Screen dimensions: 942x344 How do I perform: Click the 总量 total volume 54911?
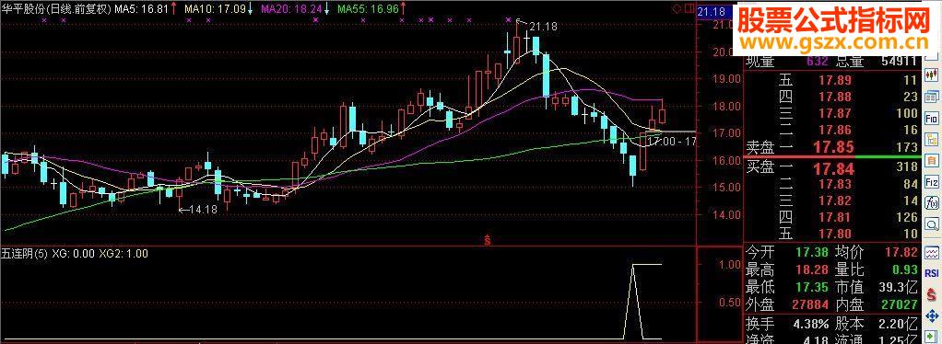click(x=900, y=62)
